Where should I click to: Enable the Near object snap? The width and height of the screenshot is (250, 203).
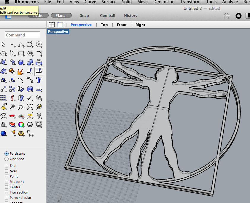pyautogui.click(x=7, y=171)
